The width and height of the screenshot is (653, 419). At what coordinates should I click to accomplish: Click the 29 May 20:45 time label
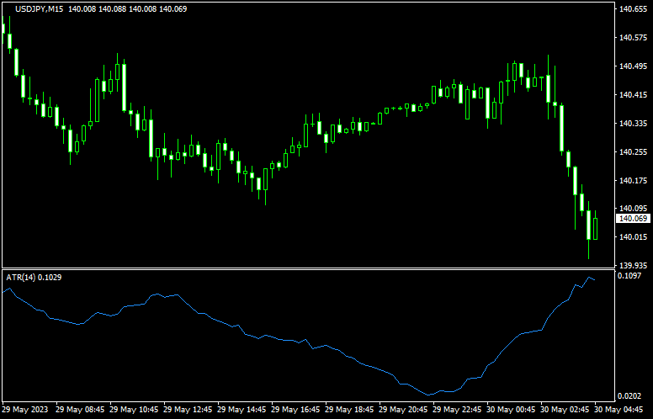(x=404, y=410)
